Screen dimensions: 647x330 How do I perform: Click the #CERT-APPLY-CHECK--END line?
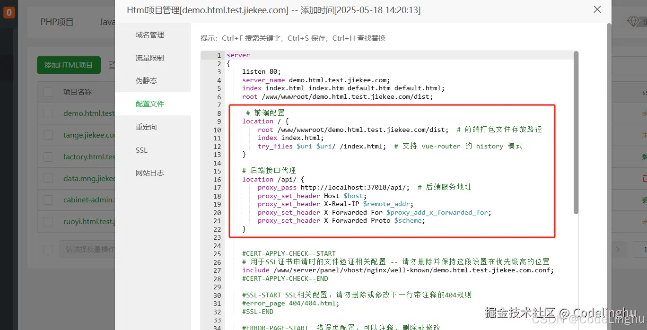285,278
